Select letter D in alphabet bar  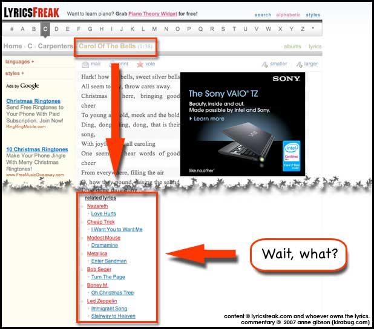[x=56, y=29]
